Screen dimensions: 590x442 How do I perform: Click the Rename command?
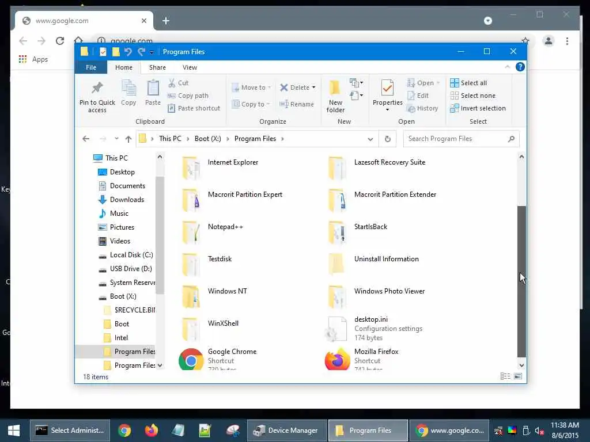click(297, 104)
